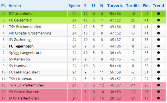
Task: Open the Türk SV Pfaffenhofen team page
Action: coord(27,85)
